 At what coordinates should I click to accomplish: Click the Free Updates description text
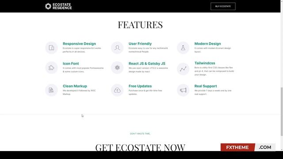click(x=145, y=92)
